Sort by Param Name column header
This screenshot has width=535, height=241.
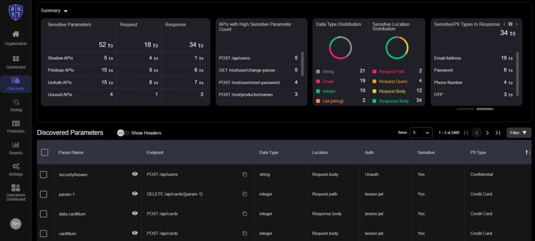pos(71,152)
